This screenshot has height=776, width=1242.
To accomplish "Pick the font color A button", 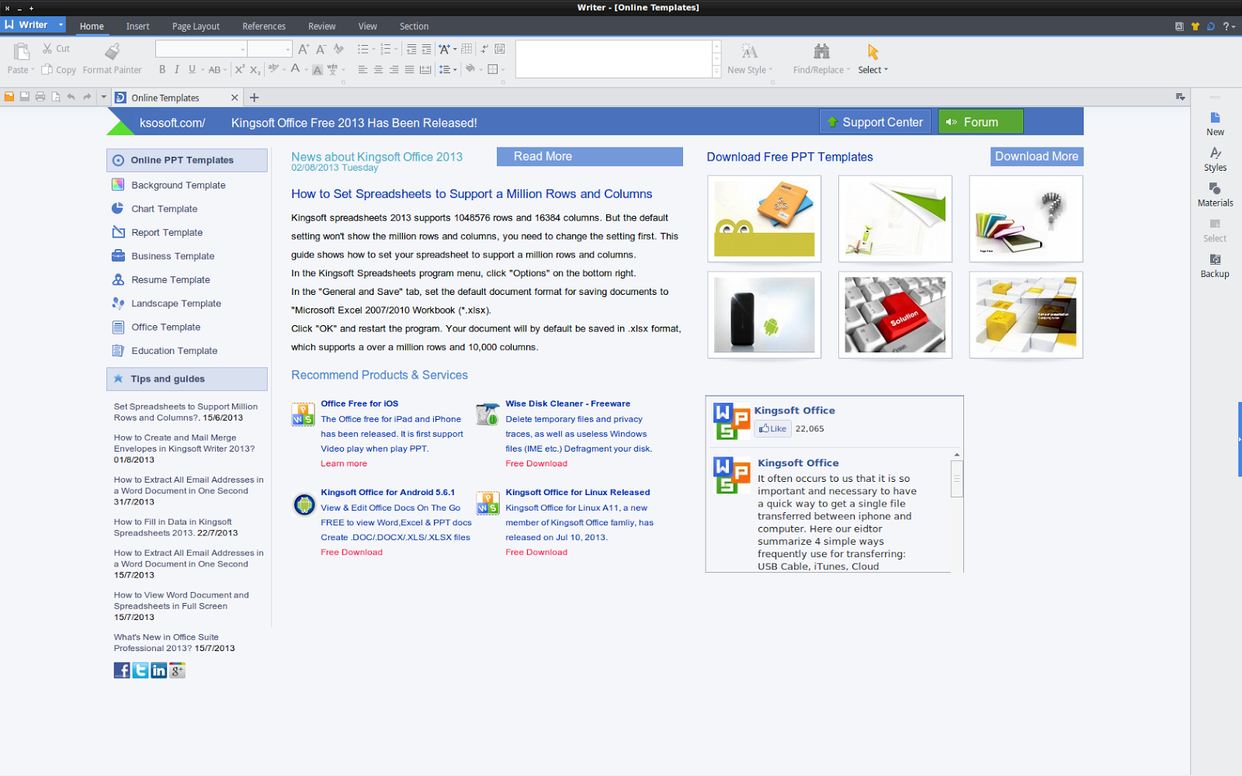I will click(295, 69).
